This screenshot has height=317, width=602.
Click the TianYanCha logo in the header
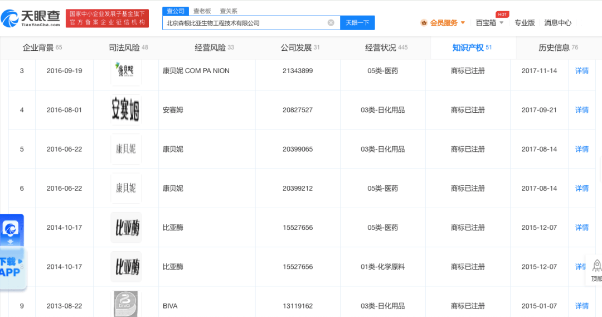(x=31, y=18)
